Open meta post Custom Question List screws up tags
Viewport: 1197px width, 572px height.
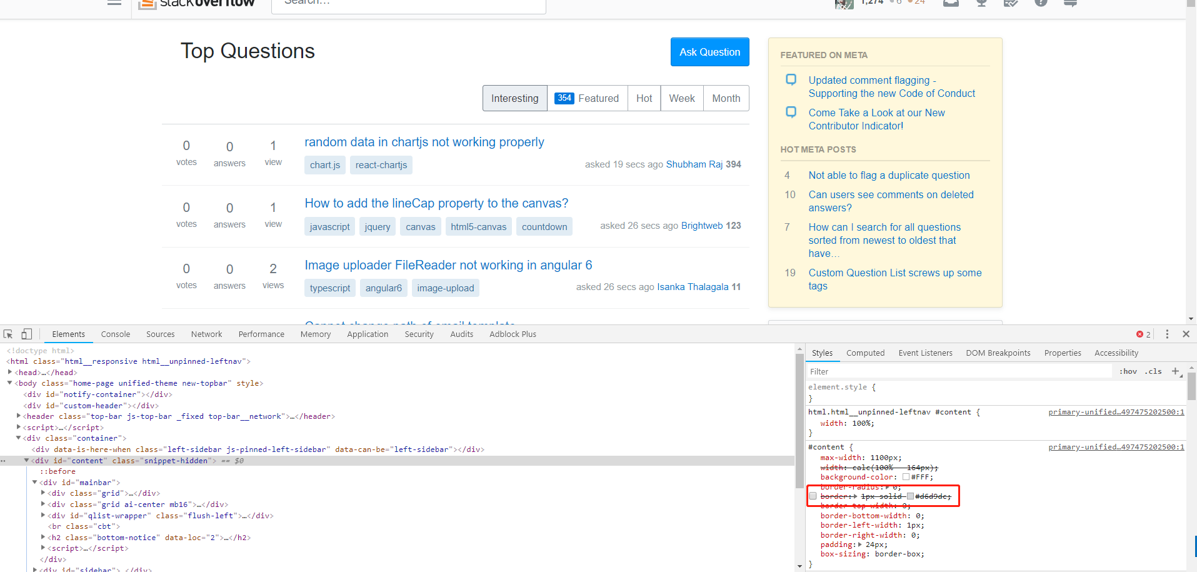click(895, 279)
